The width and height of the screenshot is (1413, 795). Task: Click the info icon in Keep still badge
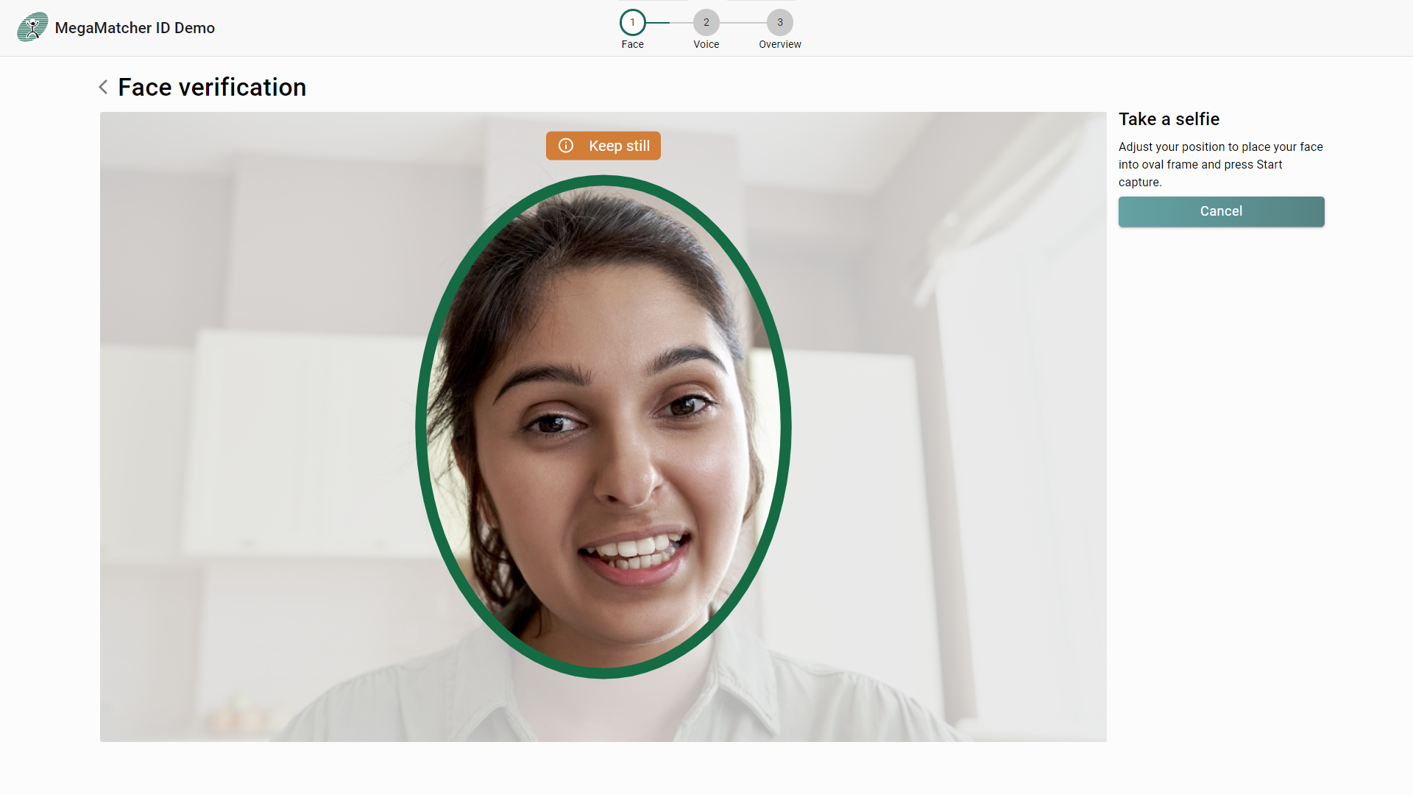(x=566, y=146)
